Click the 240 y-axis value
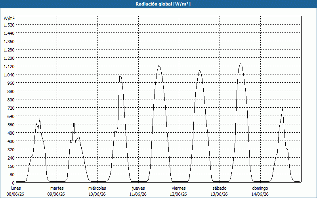The image size is (317, 198). point(11,158)
